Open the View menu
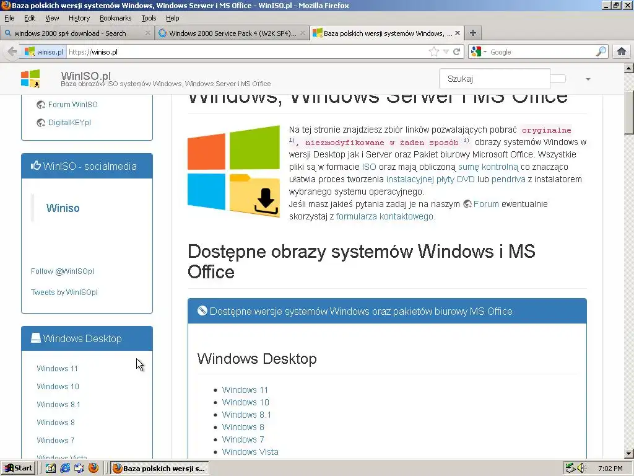 click(52, 18)
